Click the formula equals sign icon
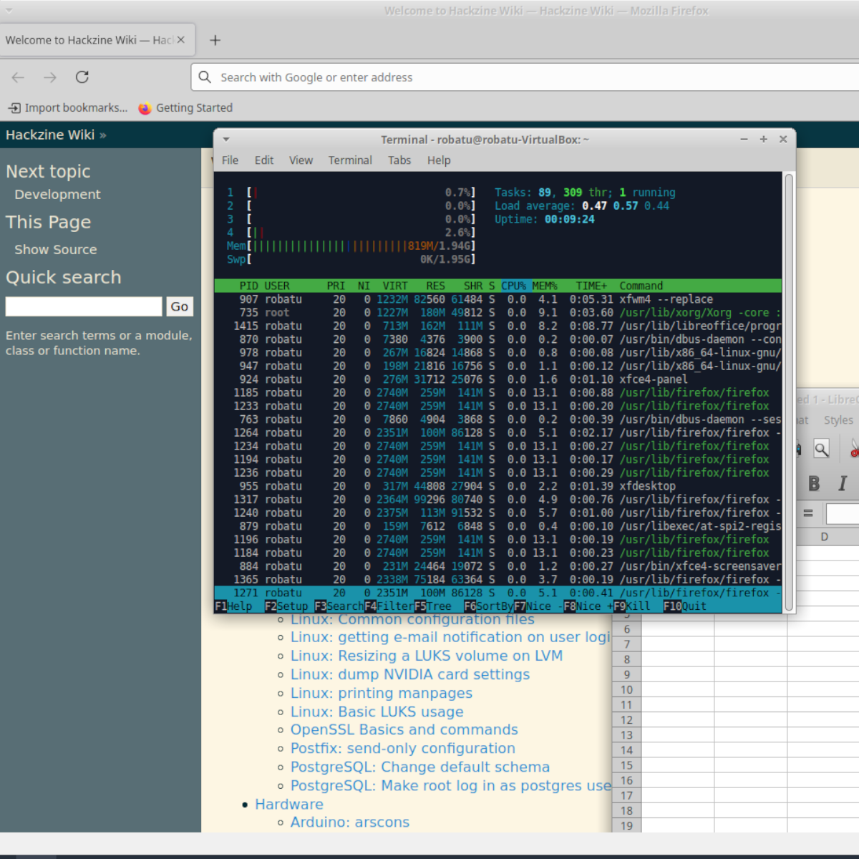Image resolution: width=859 pixels, height=859 pixels. coord(808,513)
